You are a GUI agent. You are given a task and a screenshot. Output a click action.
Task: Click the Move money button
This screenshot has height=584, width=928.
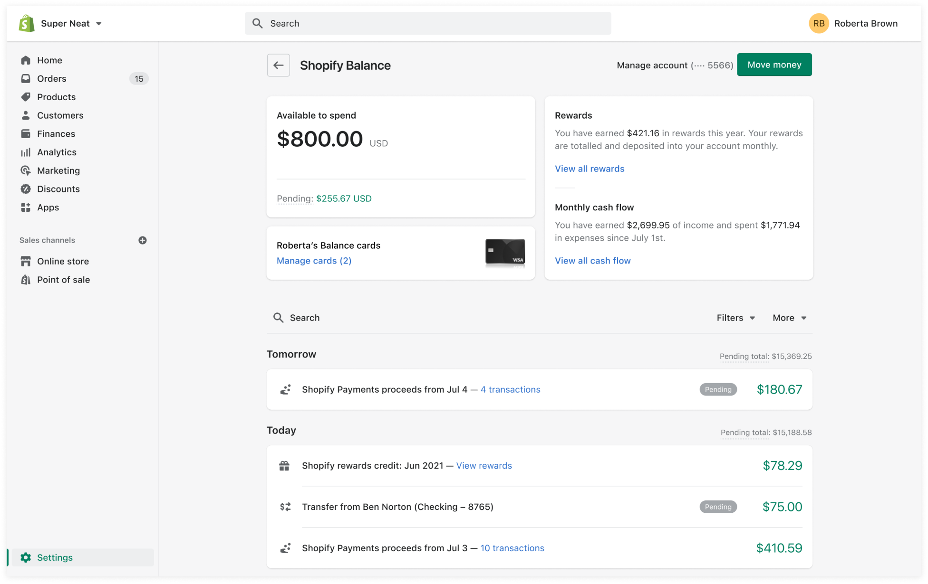tap(774, 65)
